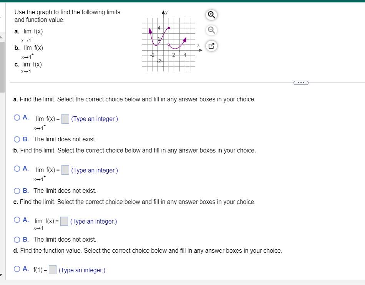
Task: Click answer box for limit as x→1⁻
Action: [x=65, y=119]
